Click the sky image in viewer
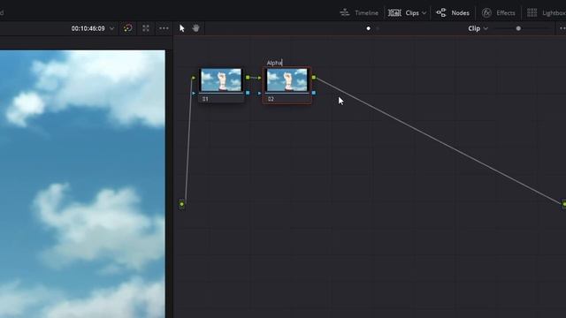The image size is (566, 318). pyautogui.click(x=82, y=184)
